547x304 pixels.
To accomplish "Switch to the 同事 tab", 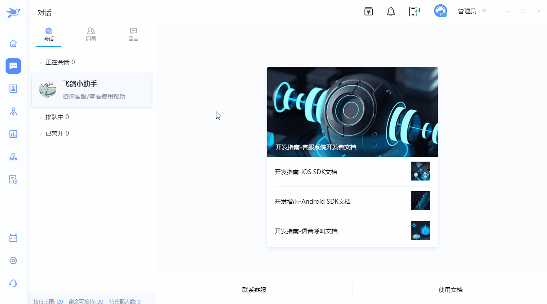I will click(91, 35).
